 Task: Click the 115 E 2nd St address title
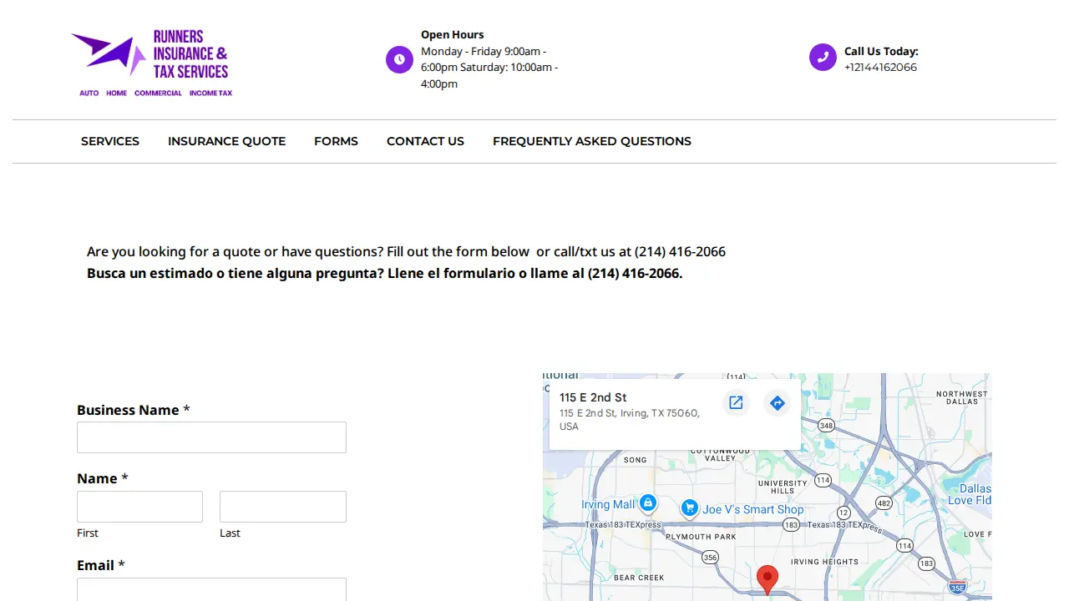[593, 397]
